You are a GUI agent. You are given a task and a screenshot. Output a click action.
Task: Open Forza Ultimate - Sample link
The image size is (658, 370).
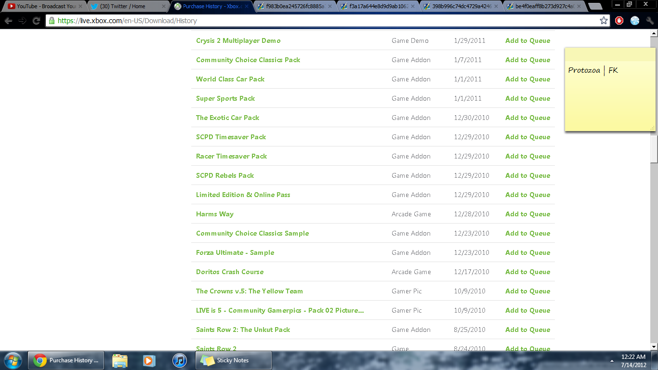235,252
